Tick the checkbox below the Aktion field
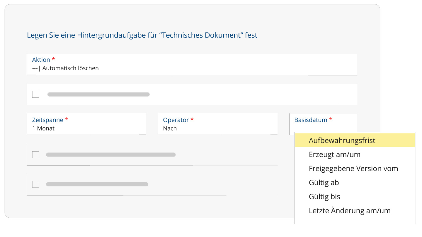 (35, 94)
